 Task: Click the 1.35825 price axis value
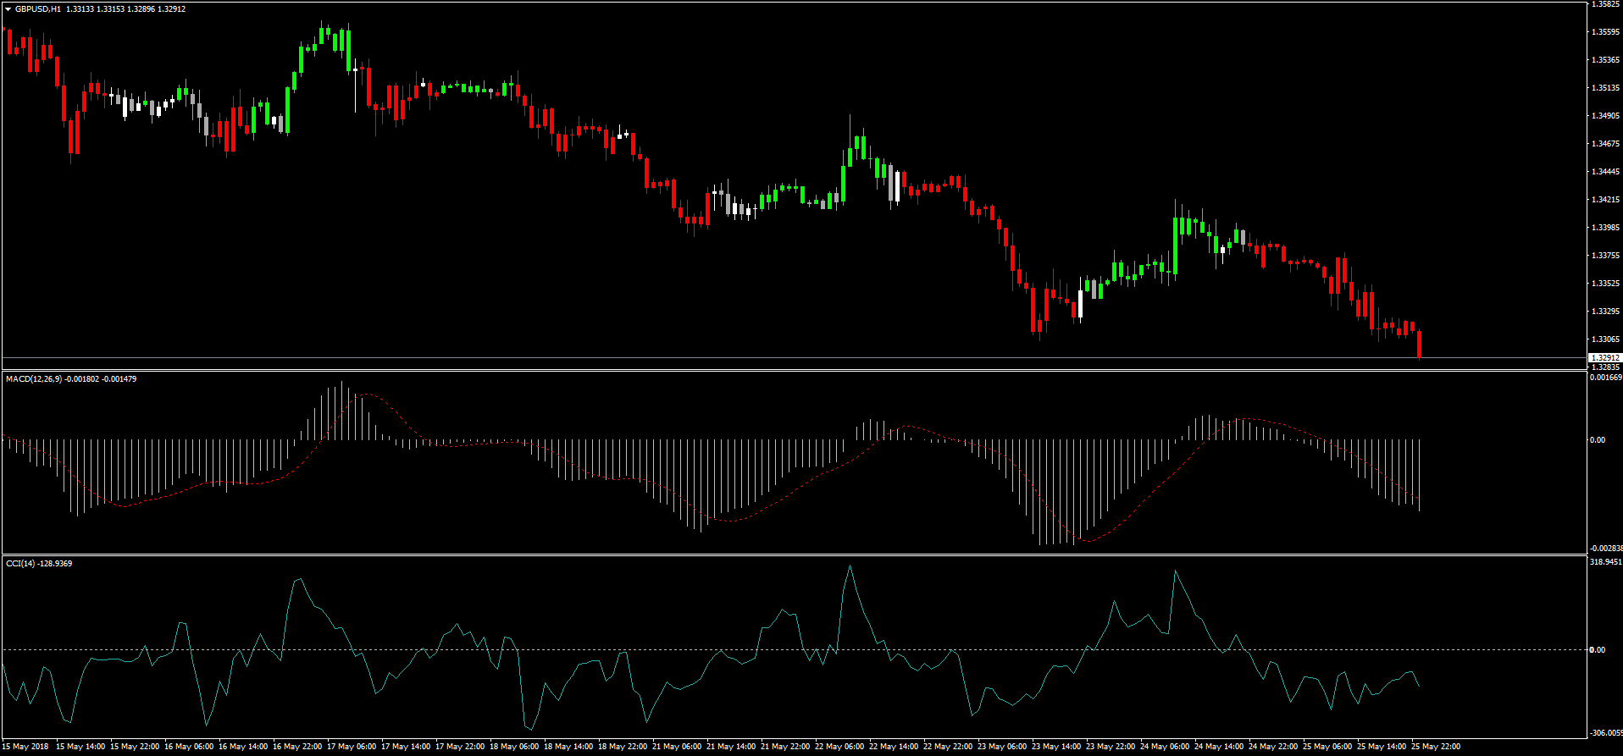pos(1606,4)
